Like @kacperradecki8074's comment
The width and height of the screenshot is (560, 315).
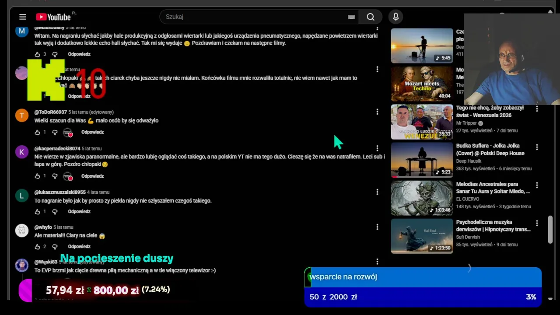37,176
